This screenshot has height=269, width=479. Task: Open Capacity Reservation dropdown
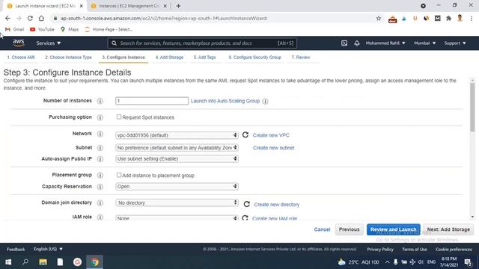177,186
